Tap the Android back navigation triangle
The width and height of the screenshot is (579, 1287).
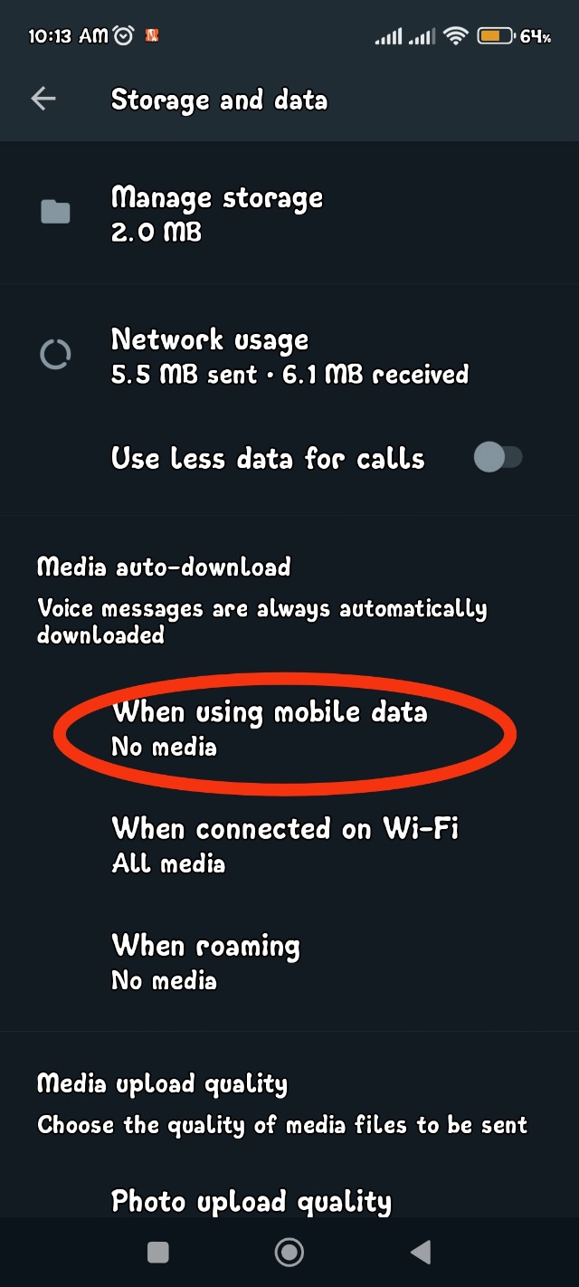click(420, 1252)
